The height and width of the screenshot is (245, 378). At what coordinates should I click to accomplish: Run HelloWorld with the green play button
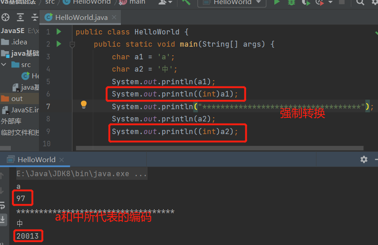pyautogui.click(x=277, y=2)
